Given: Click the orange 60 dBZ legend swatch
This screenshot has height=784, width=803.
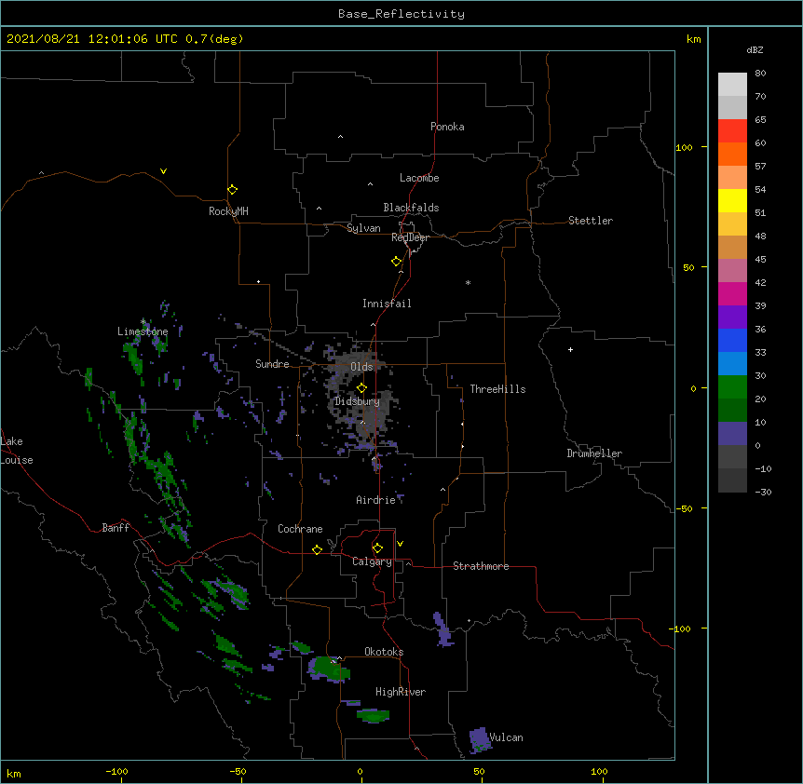Looking at the screenshot, I should [732, 154].
